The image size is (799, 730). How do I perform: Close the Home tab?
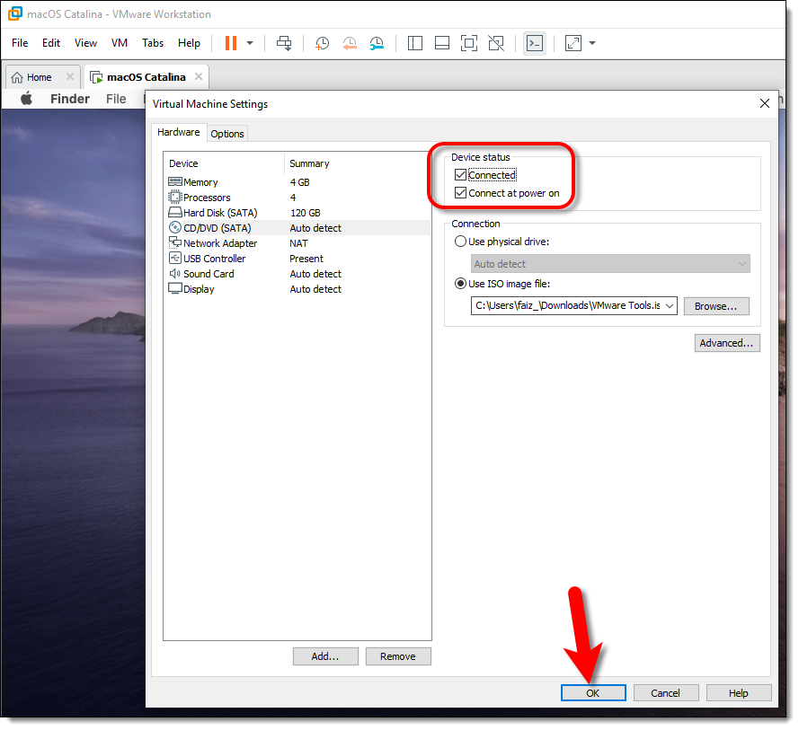pyautogui.click(x=70, y=76)
